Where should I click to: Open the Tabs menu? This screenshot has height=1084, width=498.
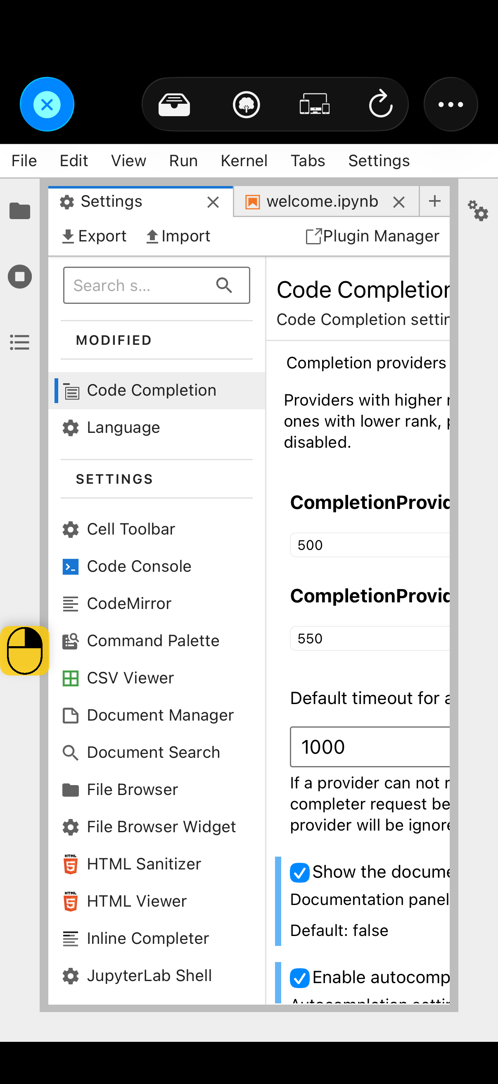point(308,161)
